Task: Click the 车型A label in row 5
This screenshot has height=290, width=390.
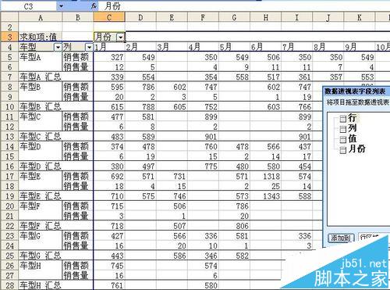Action: (30, 57)
